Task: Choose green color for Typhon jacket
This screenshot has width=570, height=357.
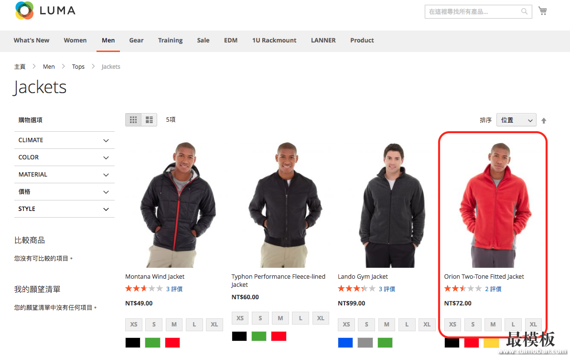Action: (x=259, y=336)
